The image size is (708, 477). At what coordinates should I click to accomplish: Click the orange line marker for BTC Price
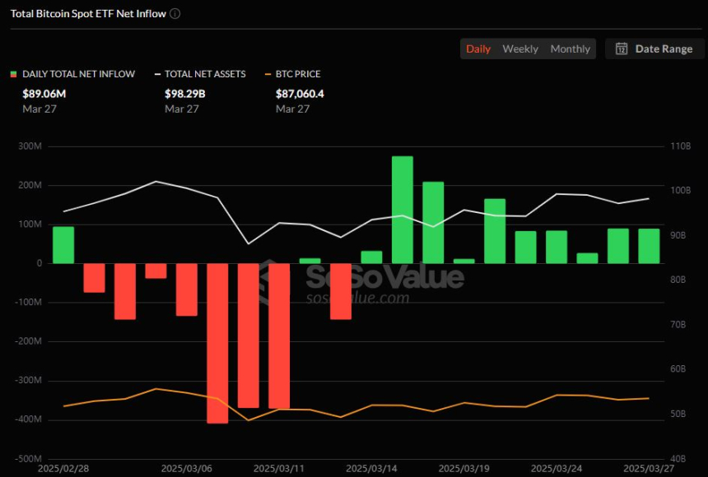(x=268, y=74)
